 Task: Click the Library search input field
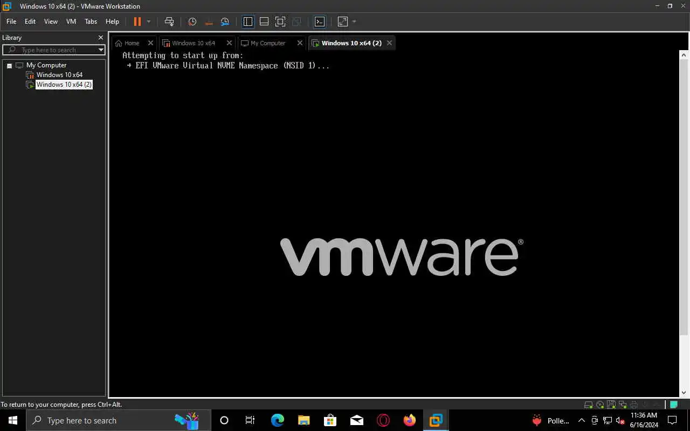[54, 50]
